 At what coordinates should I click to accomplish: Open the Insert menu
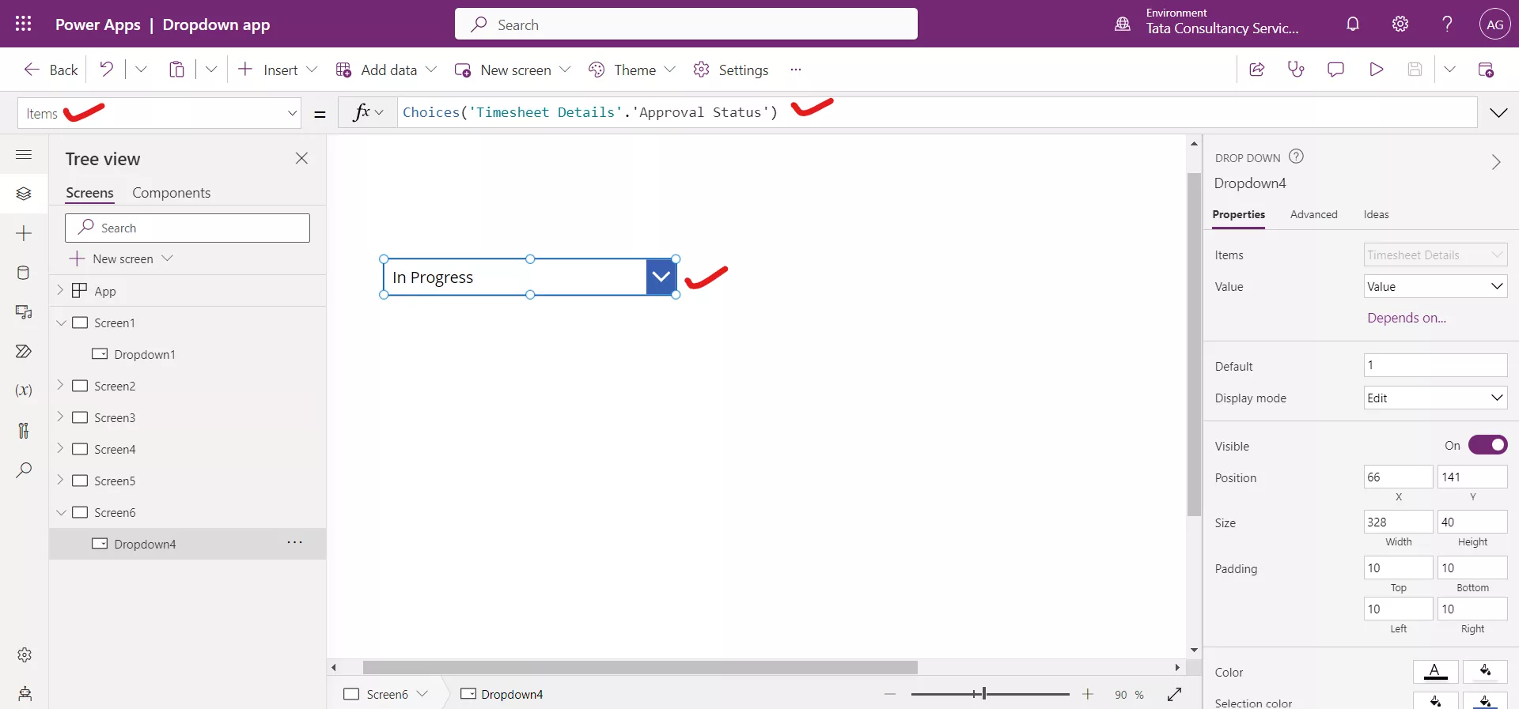[278, 70]
